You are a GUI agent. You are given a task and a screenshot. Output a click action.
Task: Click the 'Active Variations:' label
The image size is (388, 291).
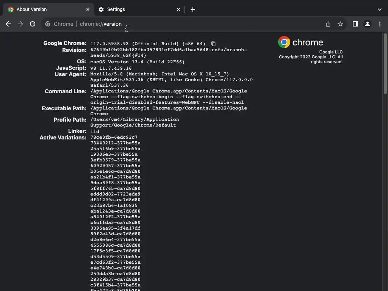[x=63, y=138]
